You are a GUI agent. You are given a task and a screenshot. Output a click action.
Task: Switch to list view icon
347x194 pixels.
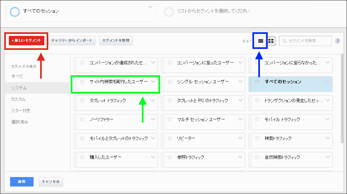(x=261, y=41)
